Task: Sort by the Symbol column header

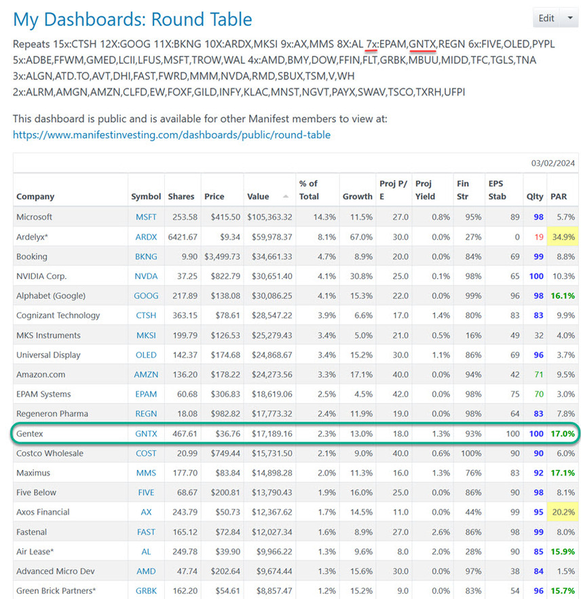Action: pos(146,196)
